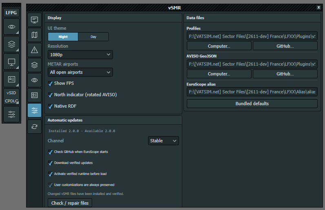Open the ID card tag menu in the left toolbar
Image resolution: width=325 pixels, height=210 pixels.
[x=11, y=79]
